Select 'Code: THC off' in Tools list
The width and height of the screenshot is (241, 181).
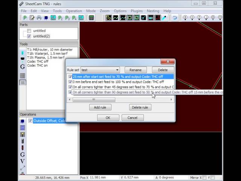click(x=38, y=61)
